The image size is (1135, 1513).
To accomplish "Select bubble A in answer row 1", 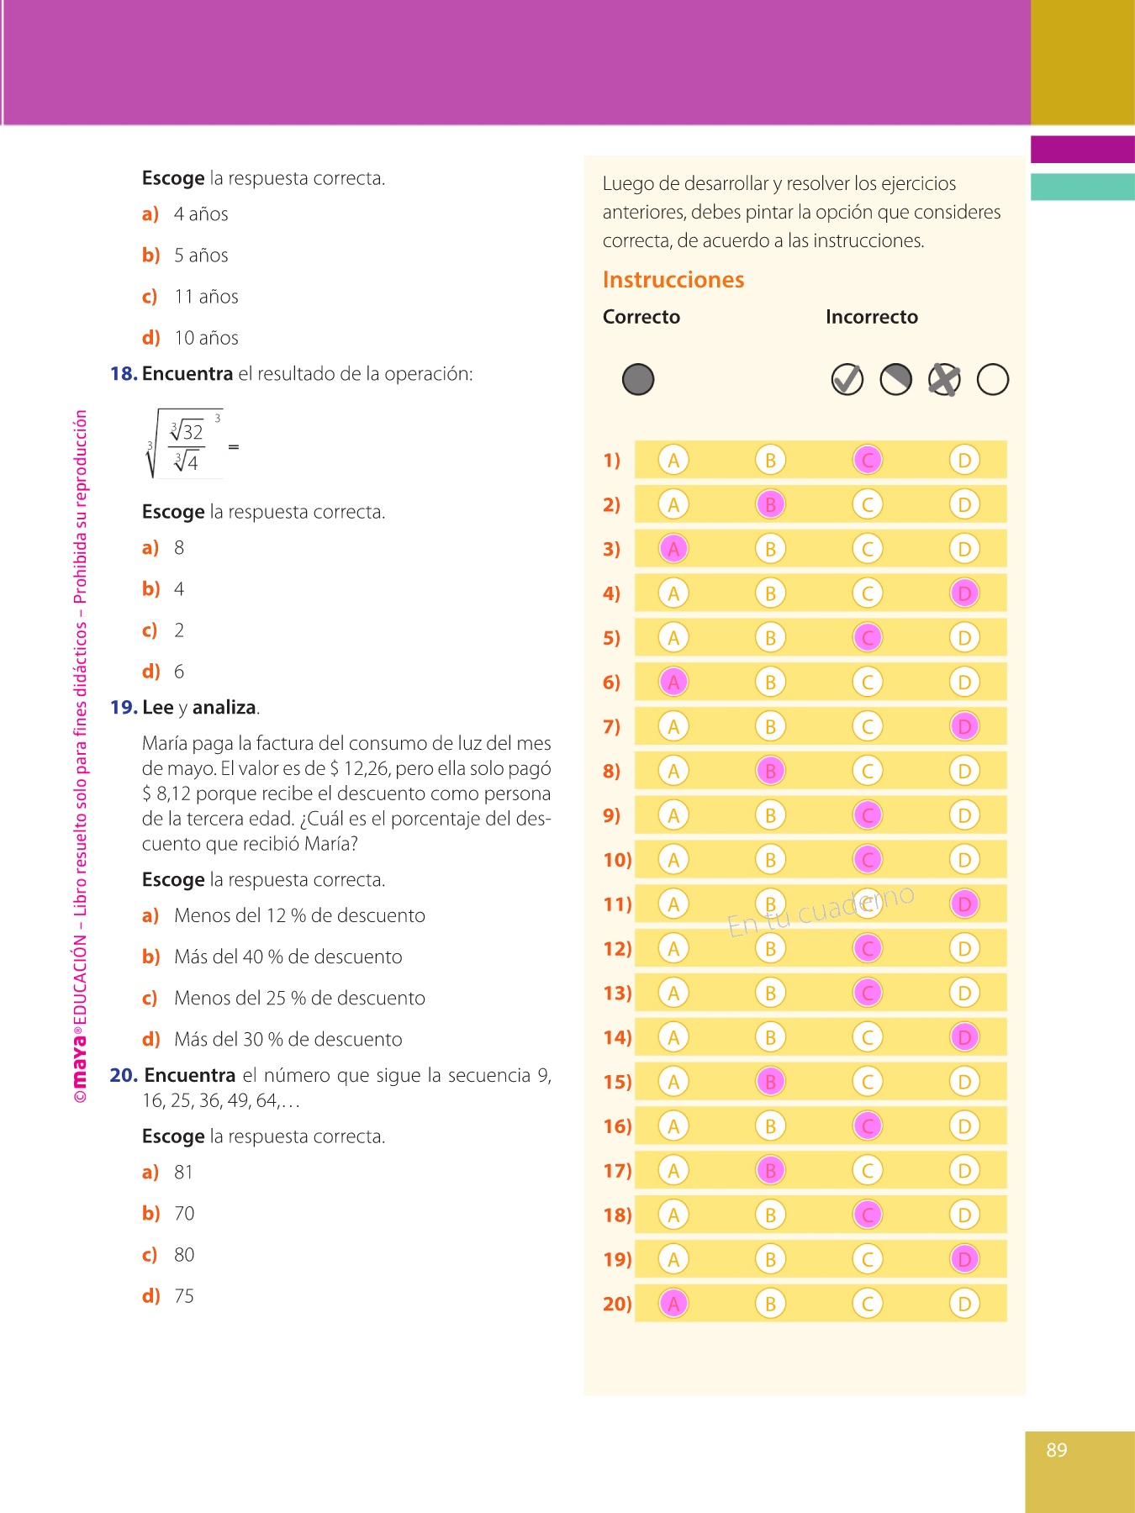I will point(673,460).
